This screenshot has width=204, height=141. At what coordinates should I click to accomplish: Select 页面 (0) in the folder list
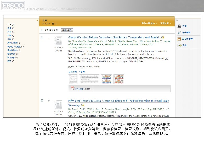(x=11, y=36)
